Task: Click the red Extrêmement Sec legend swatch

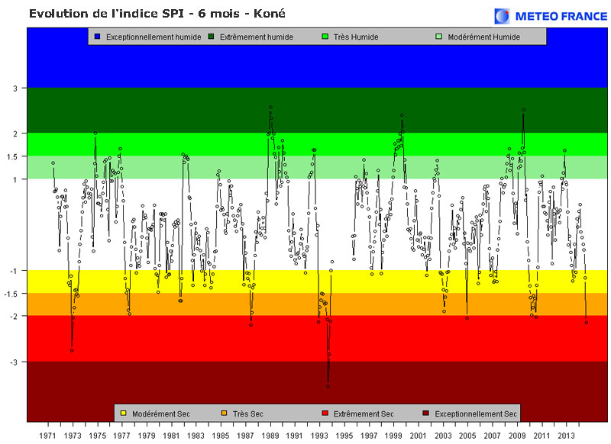Action: click(325, 413)
